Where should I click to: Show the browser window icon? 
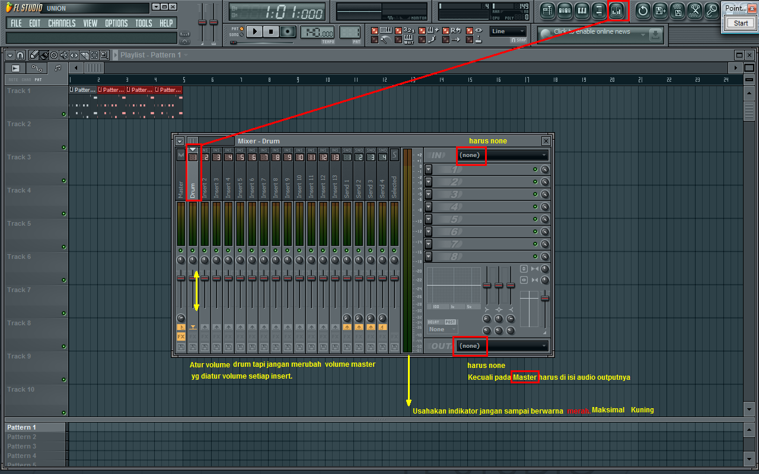click(599, 10)
